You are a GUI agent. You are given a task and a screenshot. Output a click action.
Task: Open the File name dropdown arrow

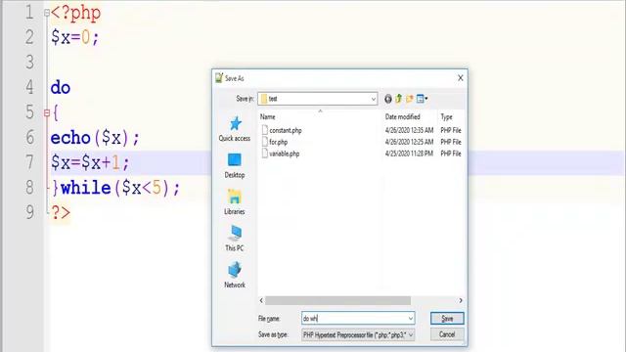[x=411, y=318]
